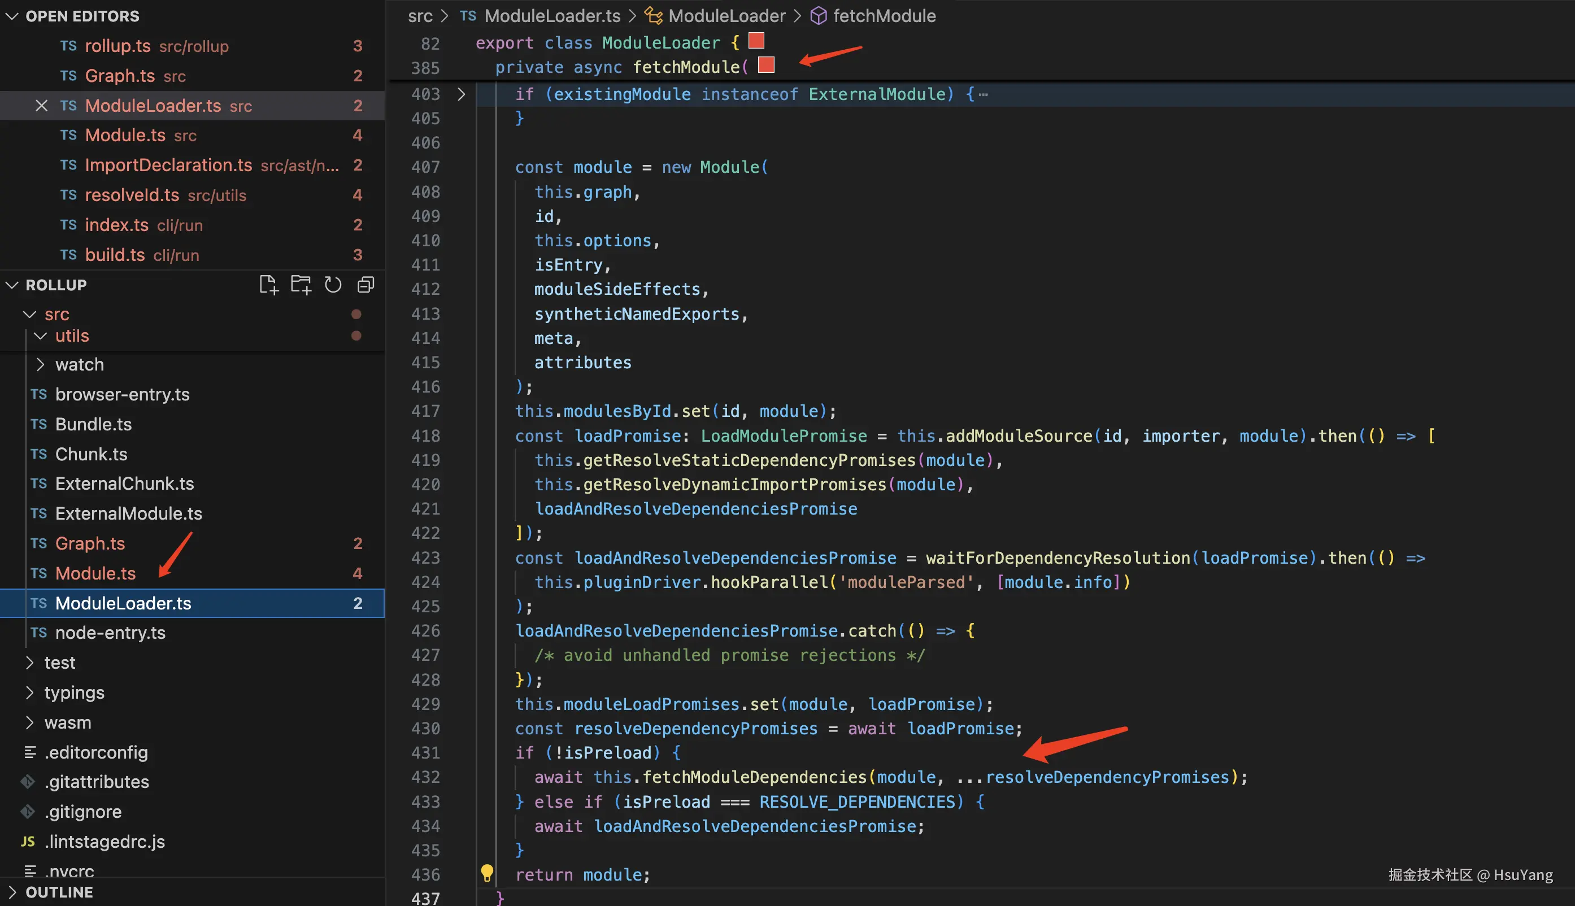The image size is (1575, 906).
Task: Click the ModuleLoader class icon in breadcrumb
Action: (653, 16)
